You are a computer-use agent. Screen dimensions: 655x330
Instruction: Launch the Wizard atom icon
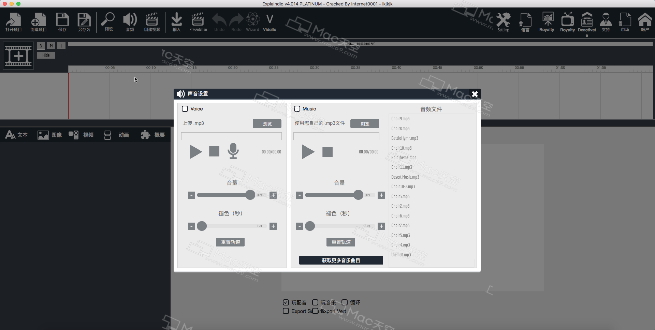tap(252, 22)
